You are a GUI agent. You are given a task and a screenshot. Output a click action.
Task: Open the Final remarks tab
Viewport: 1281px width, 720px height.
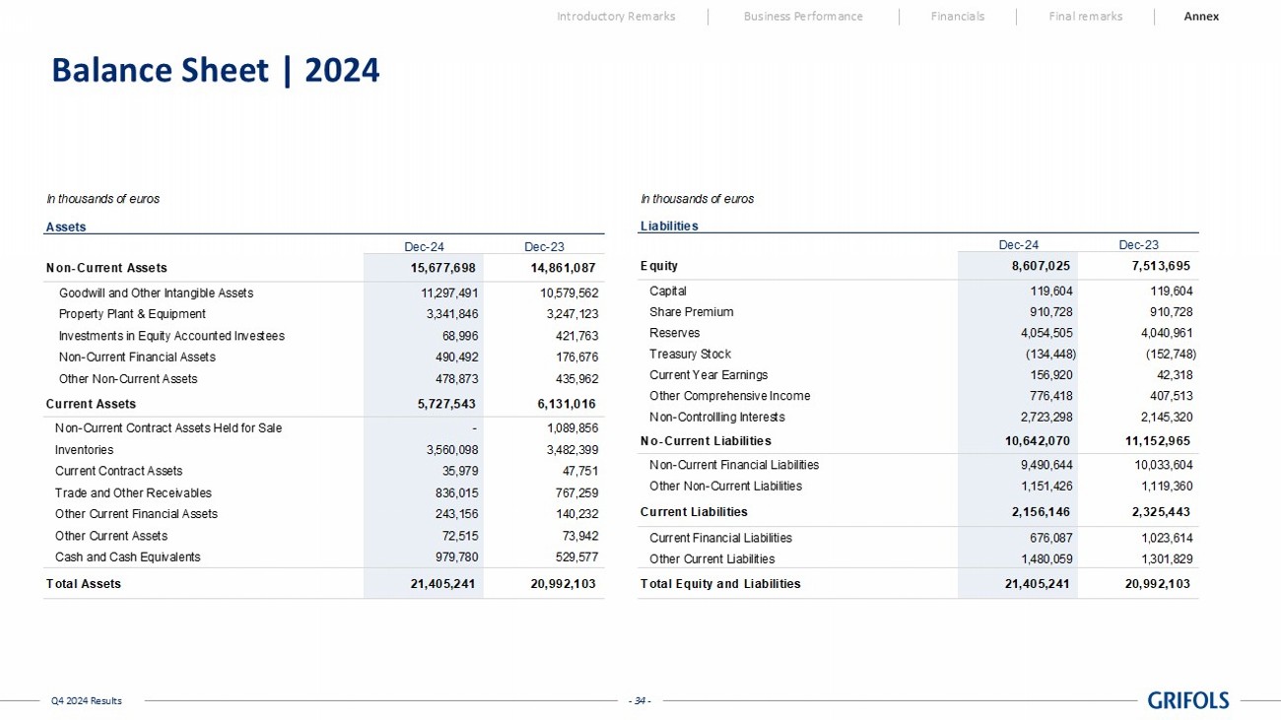(1085, 16)
